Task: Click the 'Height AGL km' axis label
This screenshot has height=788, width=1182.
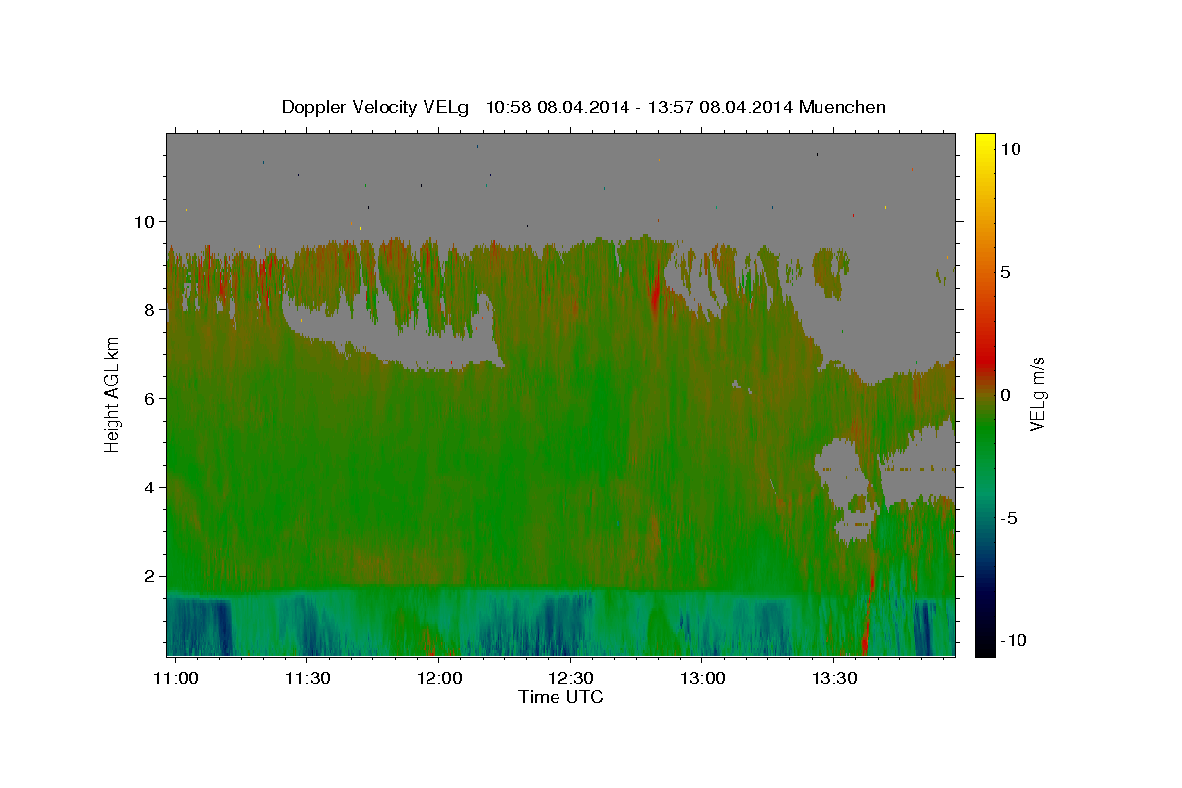Action: (x=113, y=394)
